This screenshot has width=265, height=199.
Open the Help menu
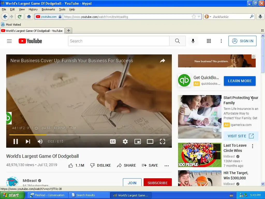pos(72,9)
